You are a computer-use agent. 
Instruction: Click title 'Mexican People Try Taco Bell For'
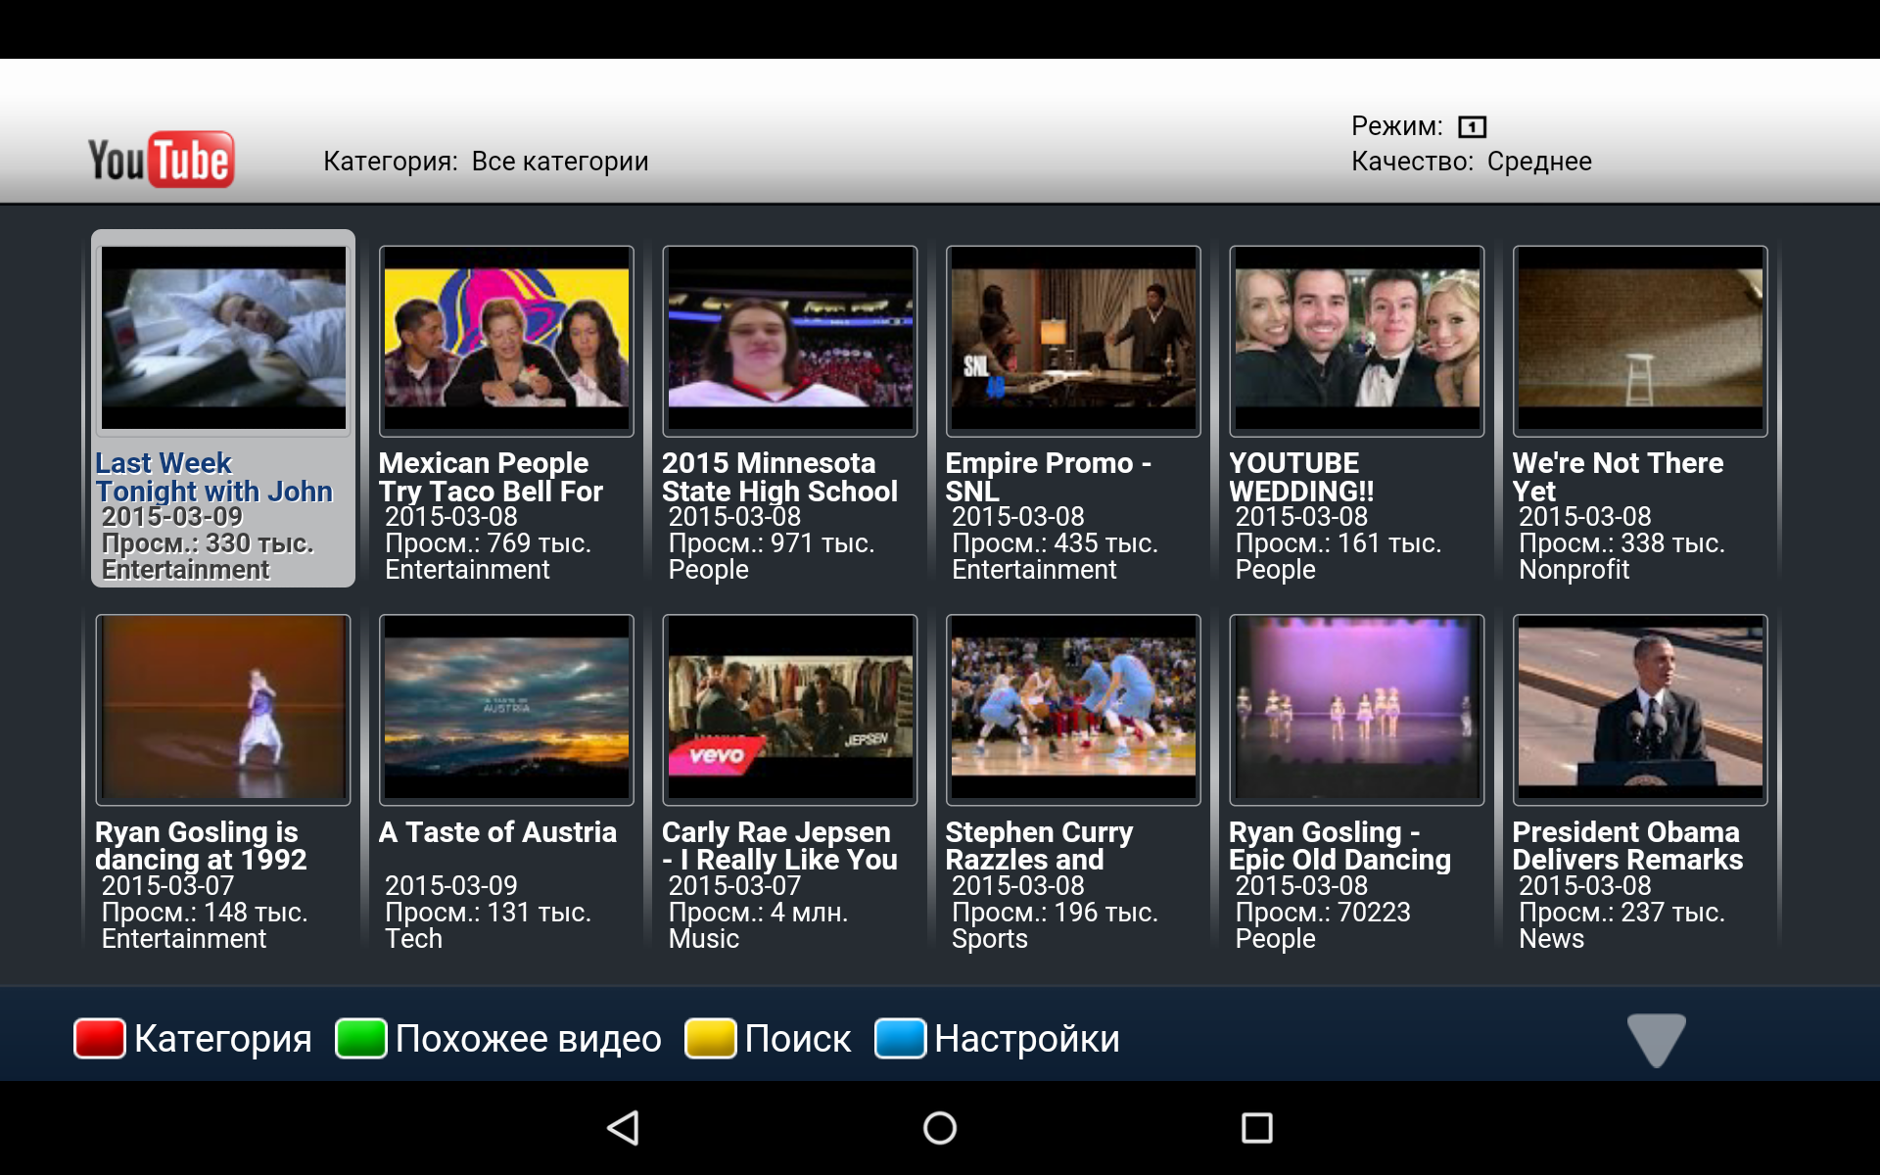coord(491,477)
